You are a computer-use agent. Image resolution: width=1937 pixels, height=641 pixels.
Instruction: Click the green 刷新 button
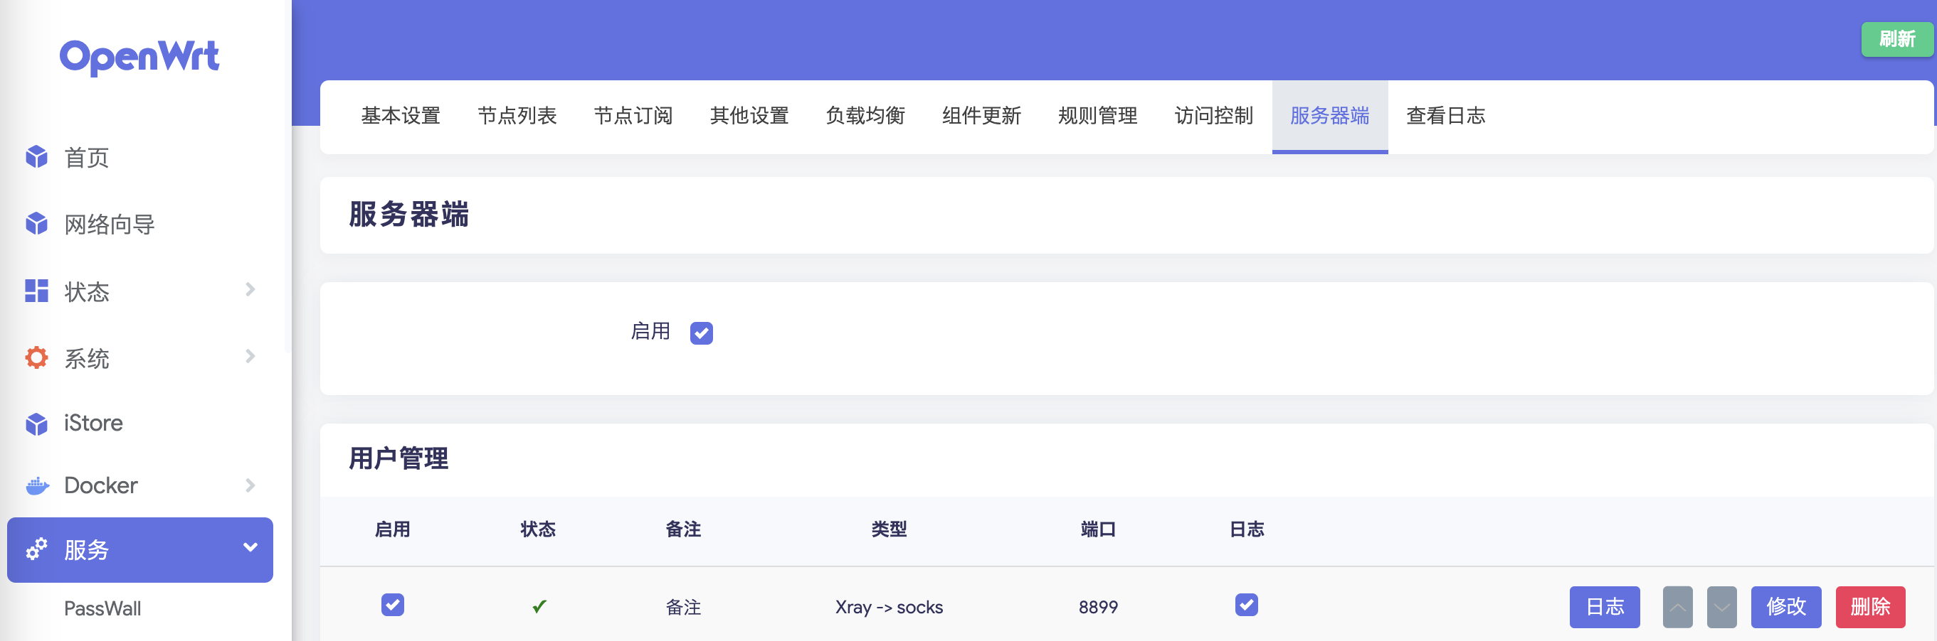tap(1897, 39)
